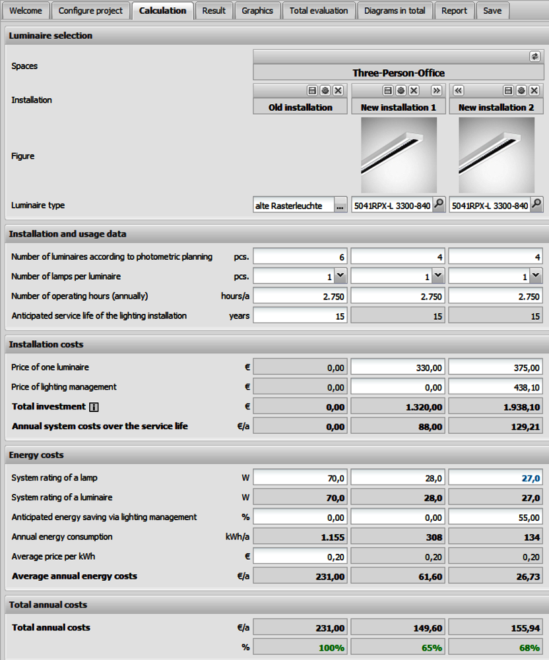The image size is (549, 660).
Task: Switch to the Welcome tab
Action: (26, 11)
